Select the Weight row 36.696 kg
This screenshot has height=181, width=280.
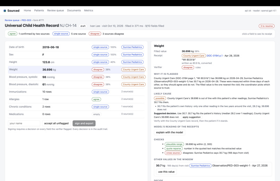76,70
